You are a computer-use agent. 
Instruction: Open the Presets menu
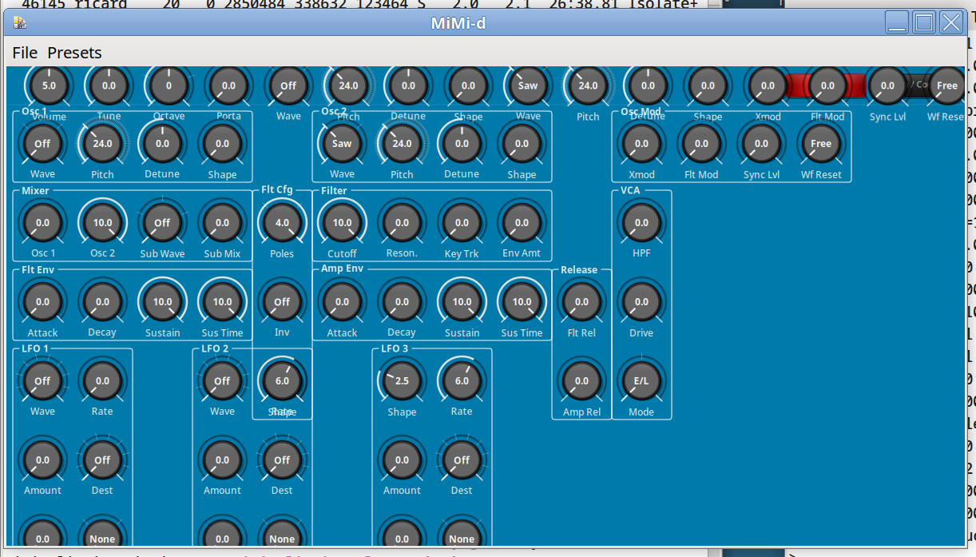pos(74,53)
